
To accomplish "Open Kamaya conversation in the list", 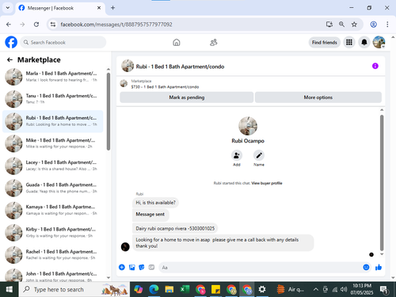I will coord(53,211).
